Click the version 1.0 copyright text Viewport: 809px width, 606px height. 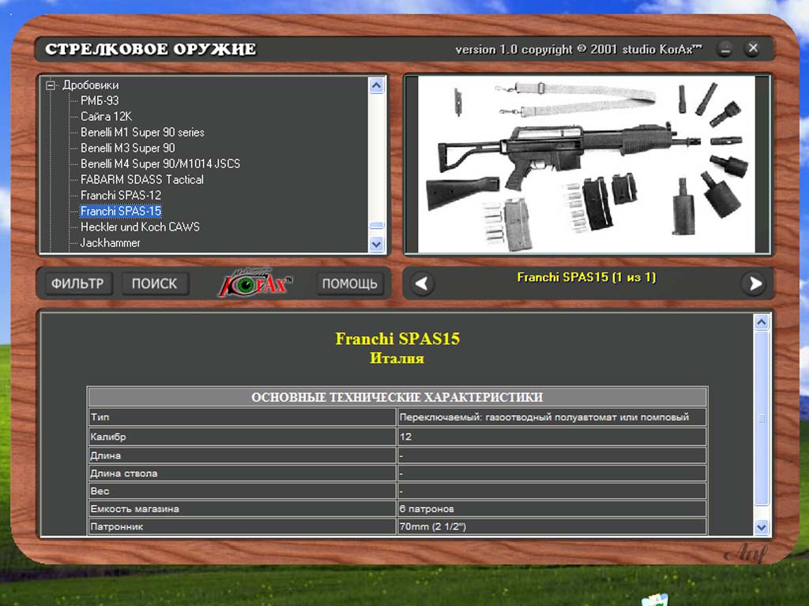pyautogui.click(x=578, y=50)
